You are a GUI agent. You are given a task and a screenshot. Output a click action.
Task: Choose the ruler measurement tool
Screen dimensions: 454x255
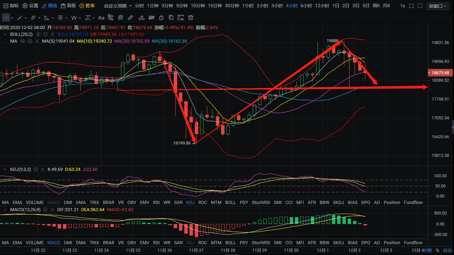pos(130,18)
